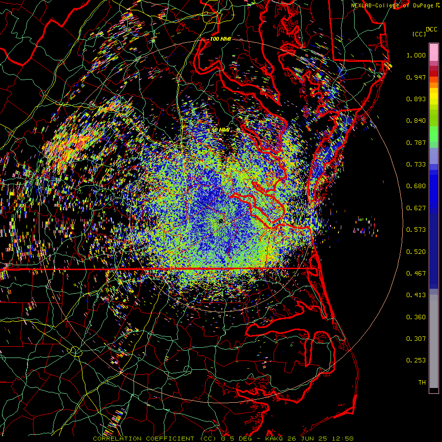The height and width of the screenshot is (442, 442).
Task: Click the 0.467 scale value
Action: (416, 274)
